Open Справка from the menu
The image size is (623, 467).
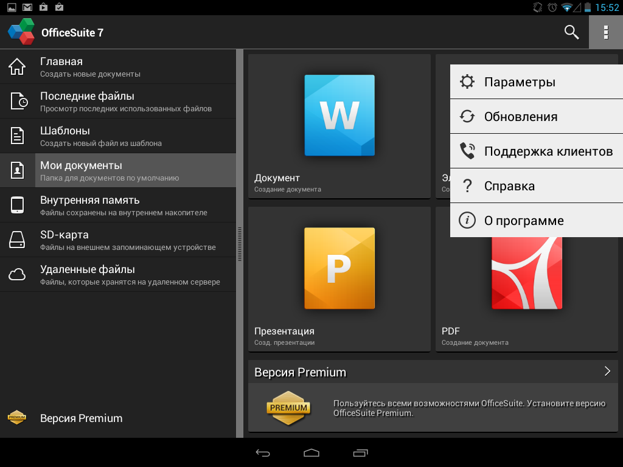(537, 186)
